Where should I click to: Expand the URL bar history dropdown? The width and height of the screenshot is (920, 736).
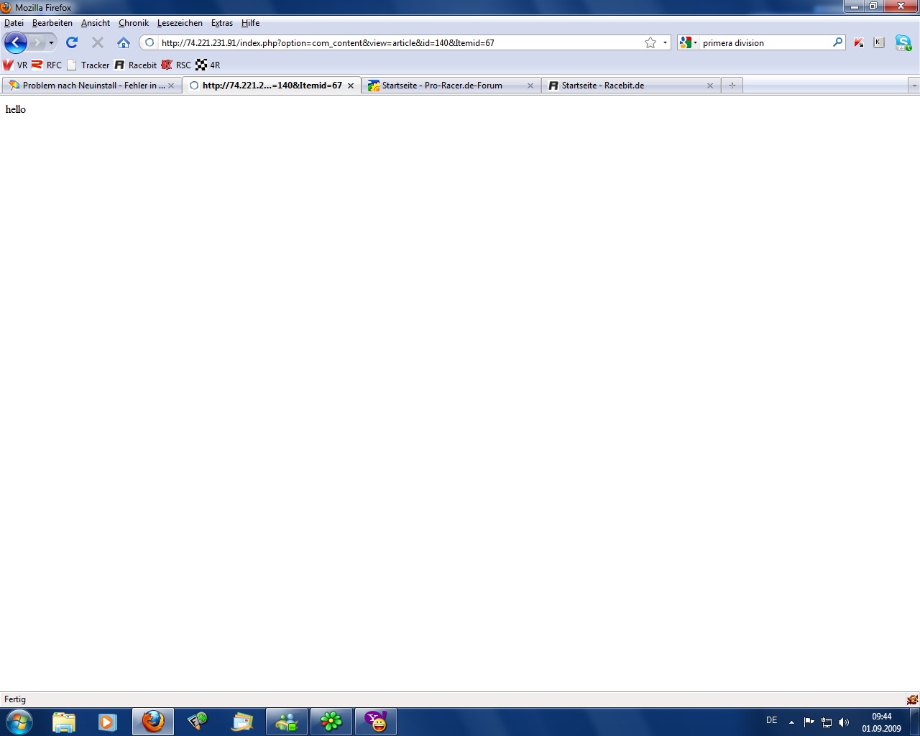tap(665, 42)
